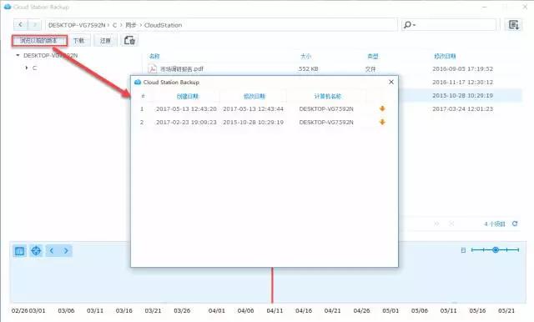Click the recycle bin folder icon
The width and height of the screenshot is (534, 322).
coord(129,41)
